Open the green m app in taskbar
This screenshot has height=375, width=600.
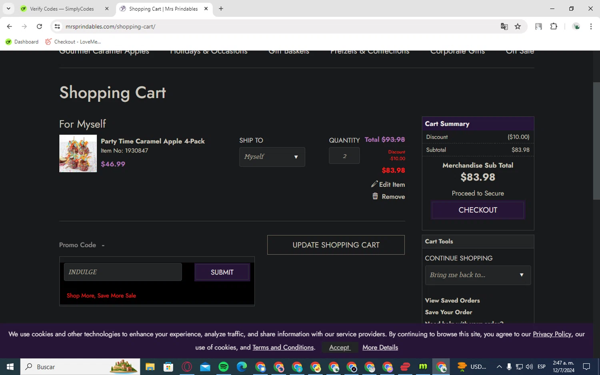click(x=423, y=367)
